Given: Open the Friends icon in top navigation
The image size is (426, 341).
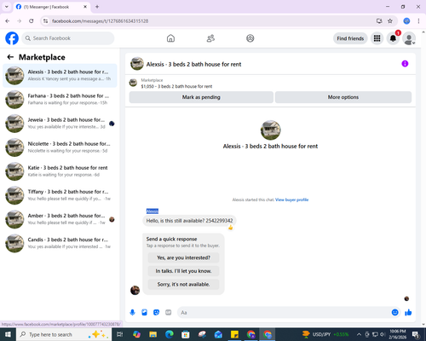Looking at the screenshot, I should (210, 38).
